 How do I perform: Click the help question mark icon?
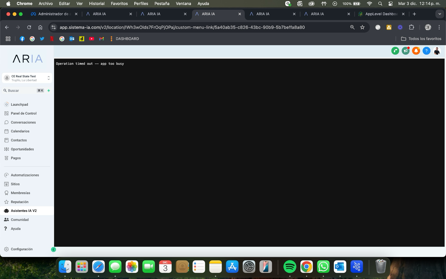426,51
